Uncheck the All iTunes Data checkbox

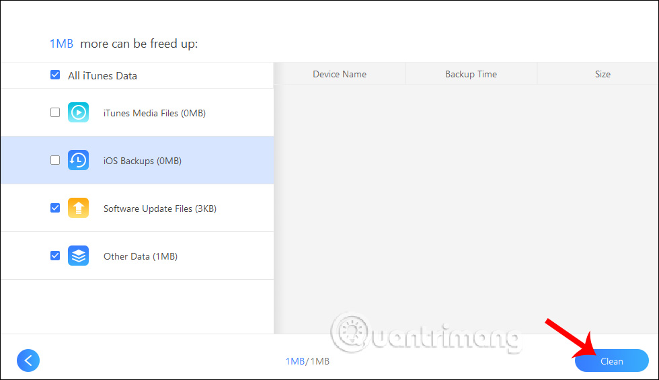[x=55, y=75]
